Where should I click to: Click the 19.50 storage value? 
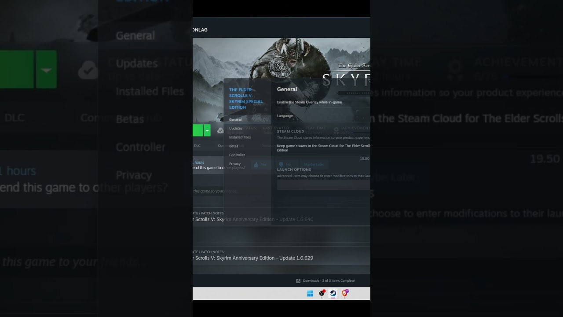point(365,158)
